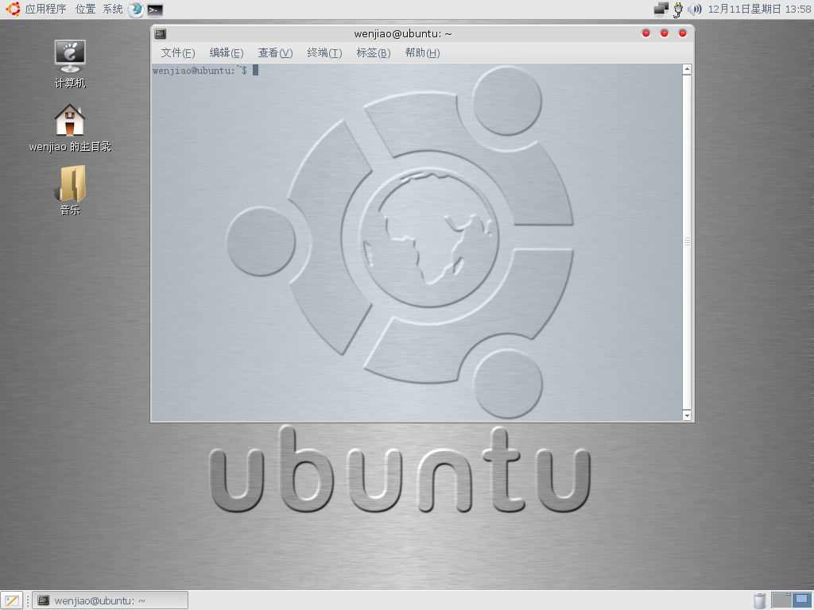The width and height of the screenshot is (814, 610).
Task: Maximize the terminal window using middle red button
Action: tap(664, 33)
